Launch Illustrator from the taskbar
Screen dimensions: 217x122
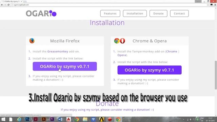point(44,119)
